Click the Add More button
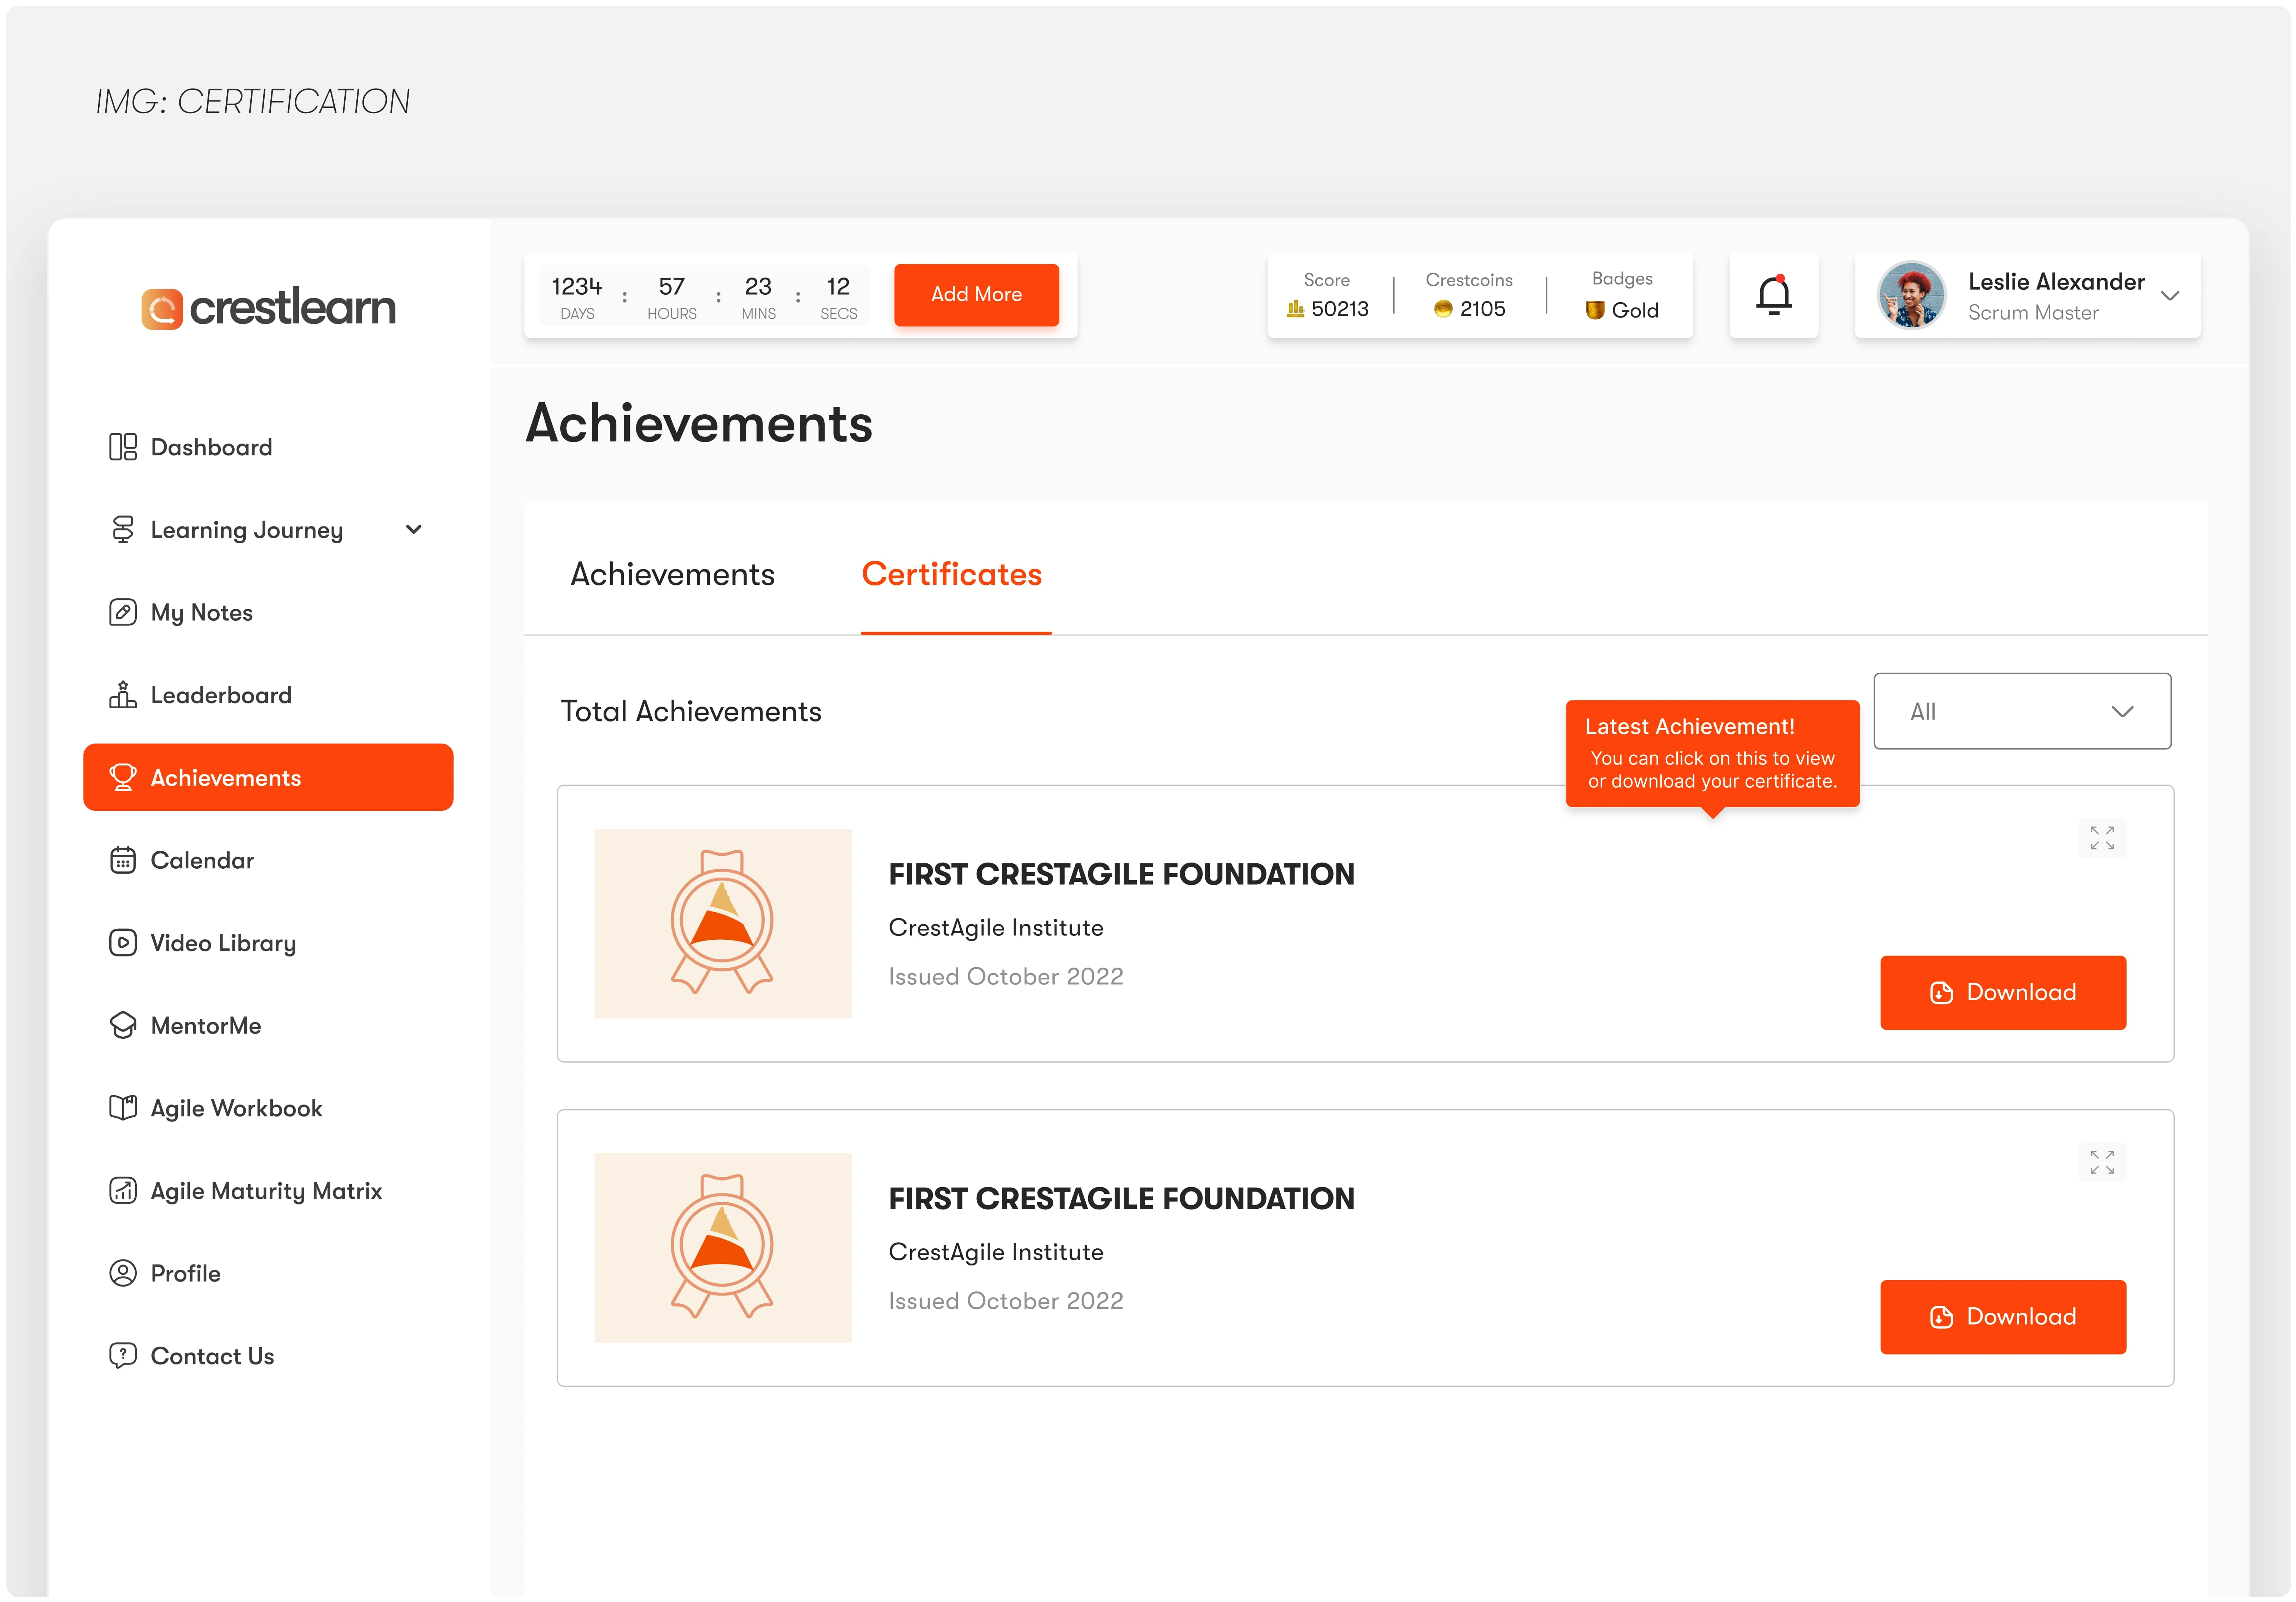This screenshot has width=2296, height=1602. tap(976, 295)
